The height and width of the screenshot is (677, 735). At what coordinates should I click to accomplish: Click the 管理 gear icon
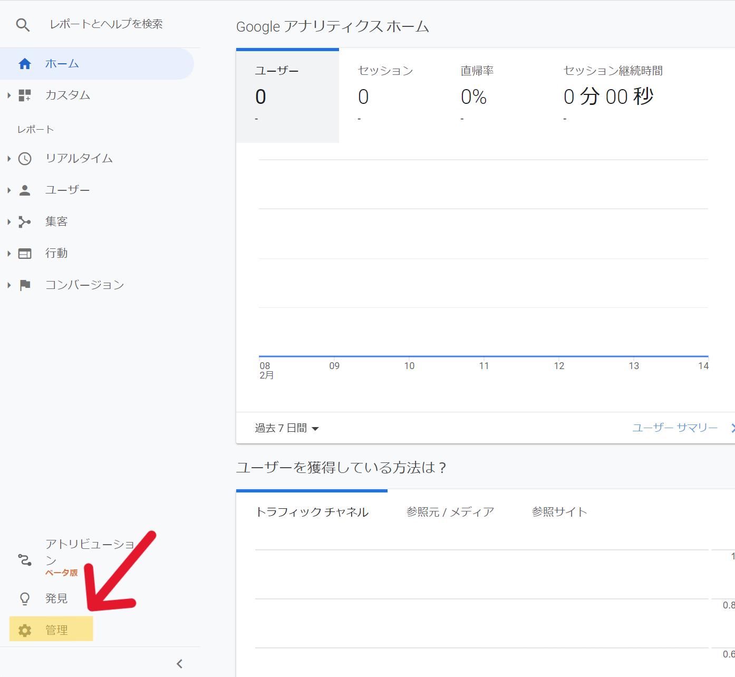(25, 631)
